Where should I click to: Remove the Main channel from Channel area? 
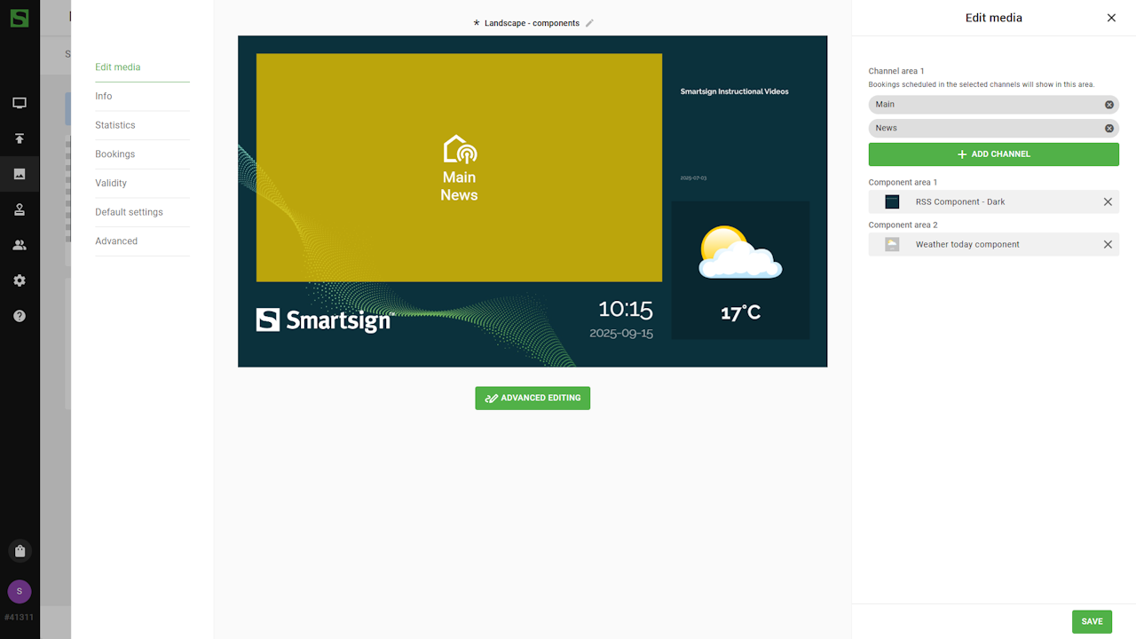(1108, 105)
